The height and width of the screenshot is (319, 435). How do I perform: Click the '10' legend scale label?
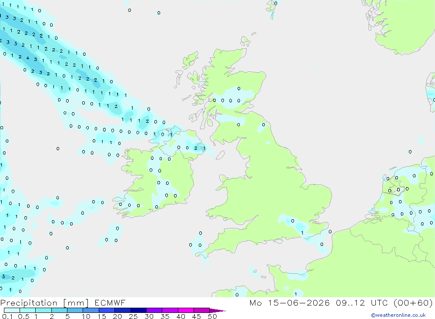click(x=86, y=316)
